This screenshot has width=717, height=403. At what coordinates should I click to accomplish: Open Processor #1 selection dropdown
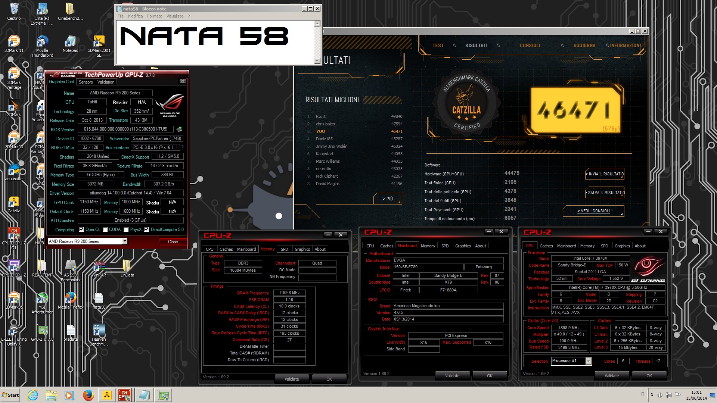point(589,361)
